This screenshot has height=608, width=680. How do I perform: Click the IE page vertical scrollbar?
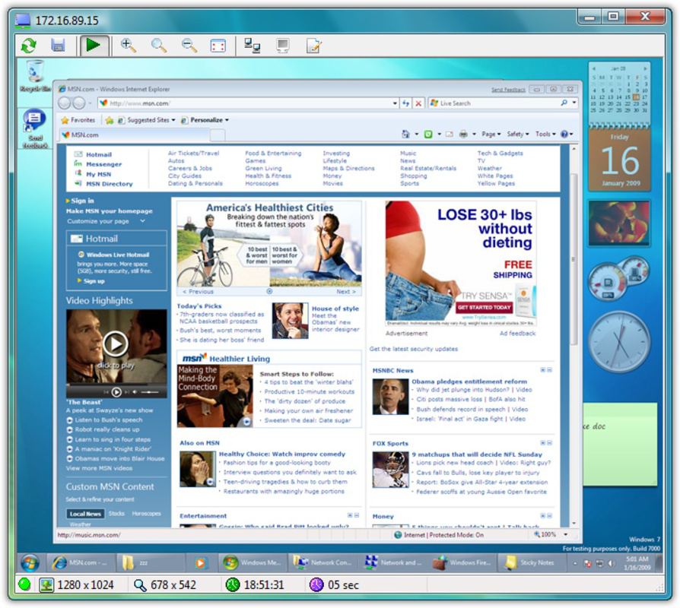pyautogui.click(x=574, y=260)
